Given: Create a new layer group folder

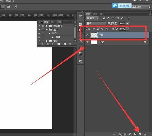Looking at the screenshot, I should (x=135, y=134).
